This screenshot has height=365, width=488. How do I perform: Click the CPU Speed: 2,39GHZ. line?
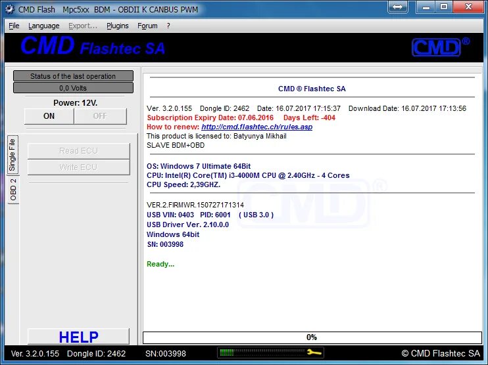pyautogui.click(x=183, y=184)
